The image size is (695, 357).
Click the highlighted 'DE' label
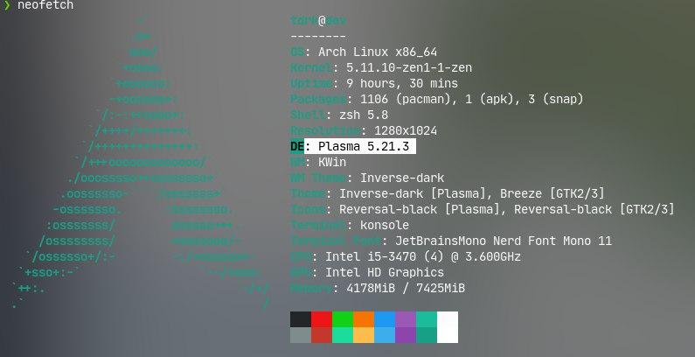pos(297,146)
